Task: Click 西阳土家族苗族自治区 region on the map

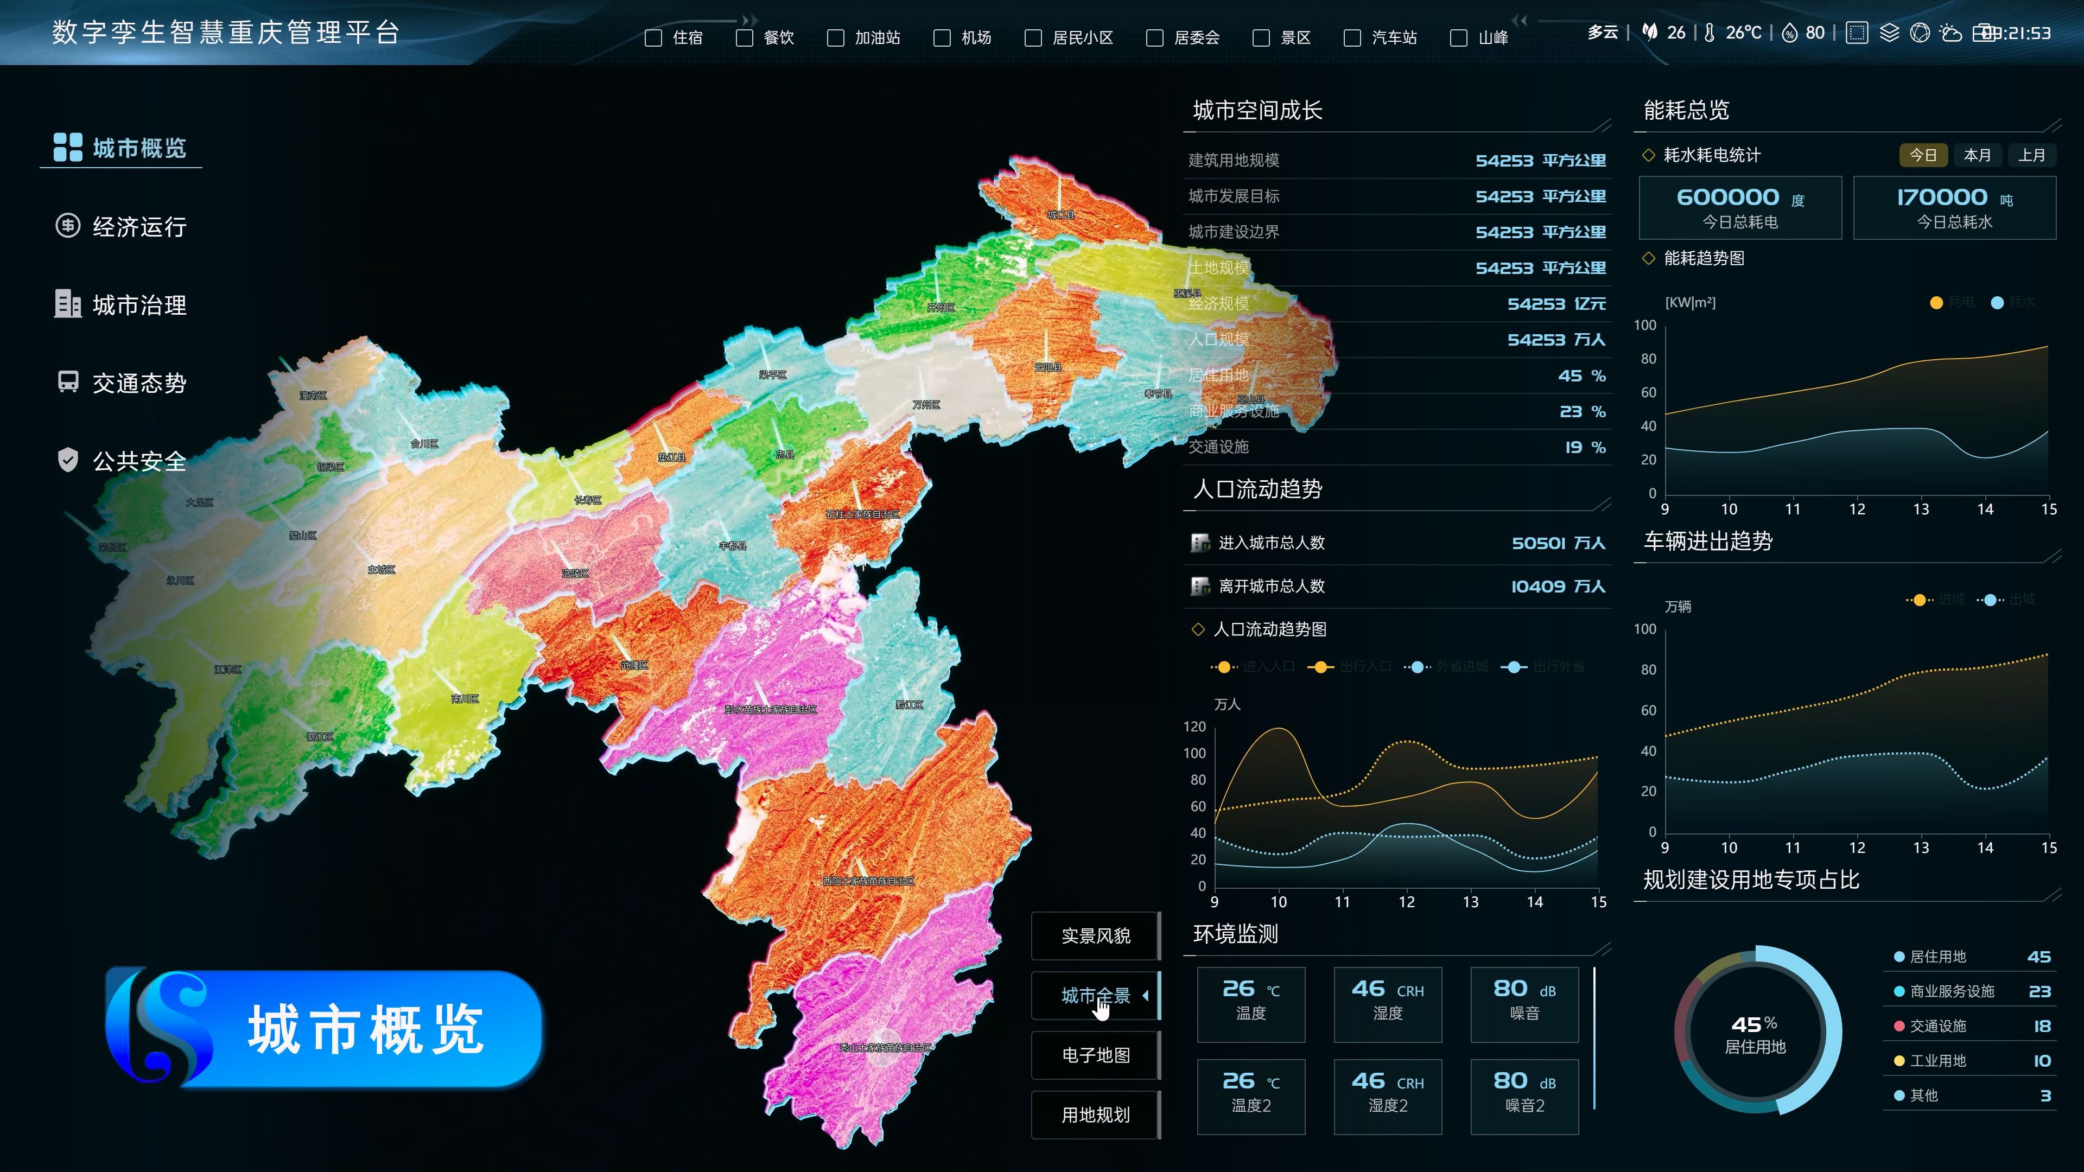Action: pyautogui.click(x=868, y=880)
